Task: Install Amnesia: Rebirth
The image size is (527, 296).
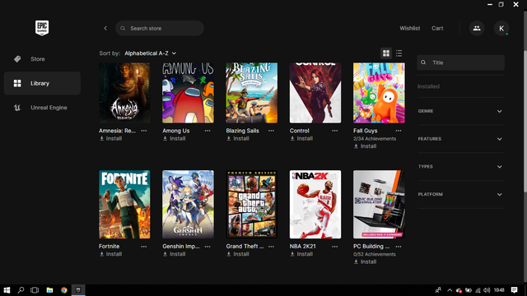Action: pos(110,139)
